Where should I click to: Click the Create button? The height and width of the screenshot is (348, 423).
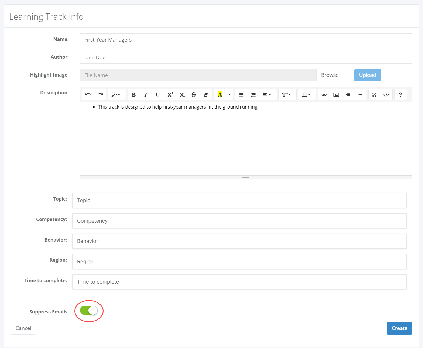pyautogui.click(x=400, y=328)
